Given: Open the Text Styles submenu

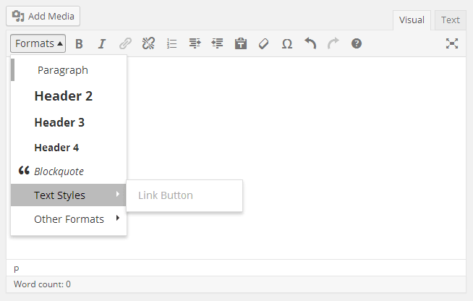Looking at the screenshot, I should pyautogui.click(x=69, y=195).
